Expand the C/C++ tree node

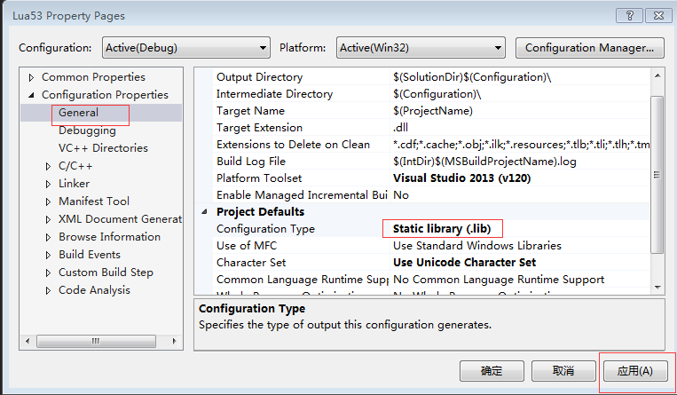(49, 166)
